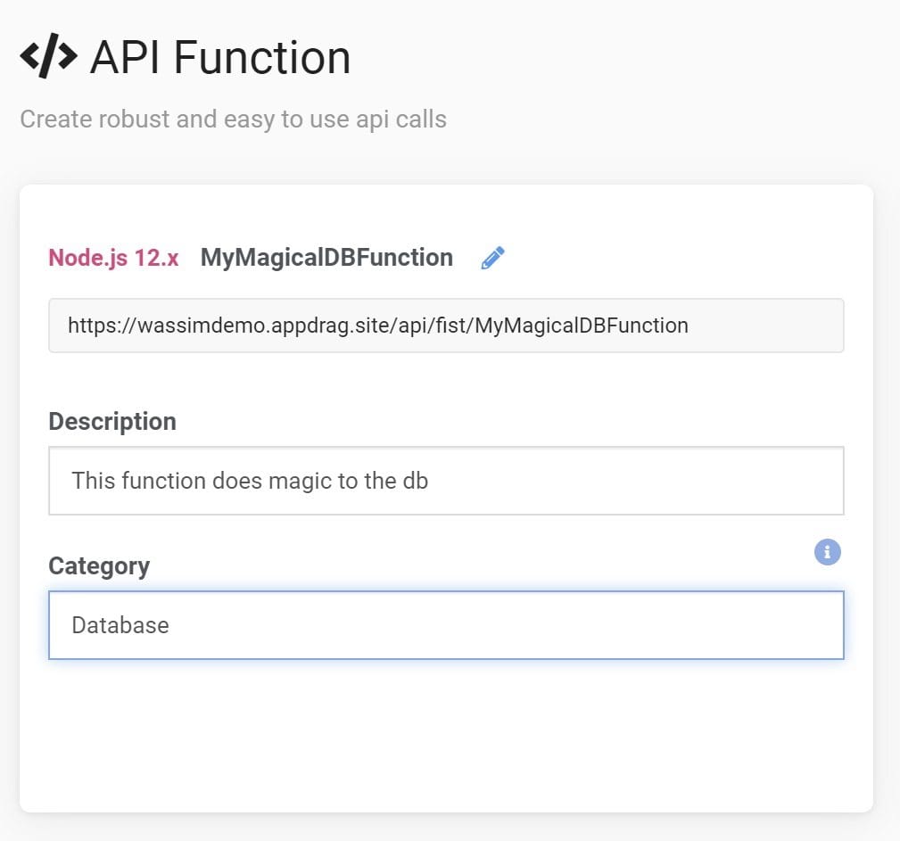This screenshot has width=900, height=841.
Task: Place cursor at the end of the Description text
Action: (430, 481)
